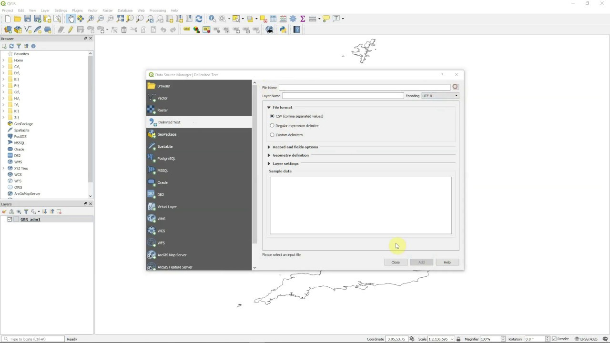
Task: Click the Refresh icon in the Browser panel
Action: [x=11, y=46]
